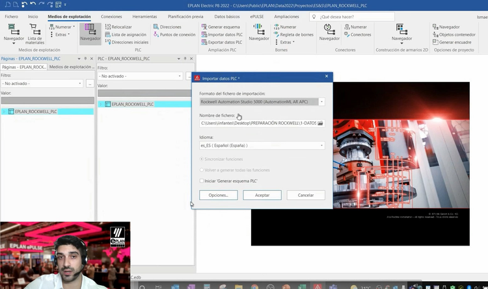Click EPLAN icon in Windows taskbar
The image size is (488, 289).
tap(317, 286)
